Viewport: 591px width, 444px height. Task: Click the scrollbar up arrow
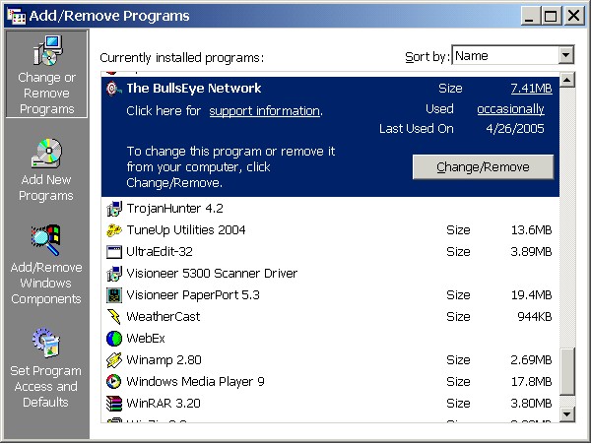pyautogui.click(x=567, y=80)
